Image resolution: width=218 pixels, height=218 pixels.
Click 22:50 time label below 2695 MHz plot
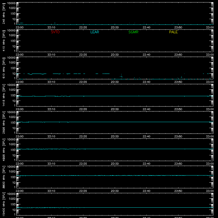click(178, 137)
